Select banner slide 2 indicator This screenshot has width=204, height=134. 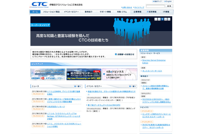click(x=159, y=19)
